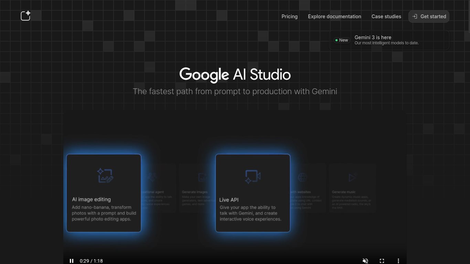Click the Google AI Studio logo icon

(26, 16)
